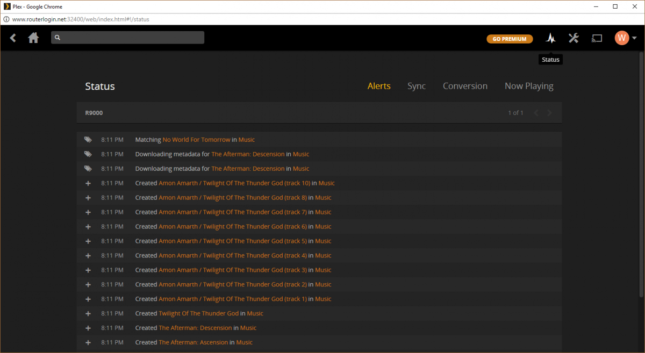The image size is (645, 353).
Task: Click the browser address bar URL
Action: [x=81, y=19]
